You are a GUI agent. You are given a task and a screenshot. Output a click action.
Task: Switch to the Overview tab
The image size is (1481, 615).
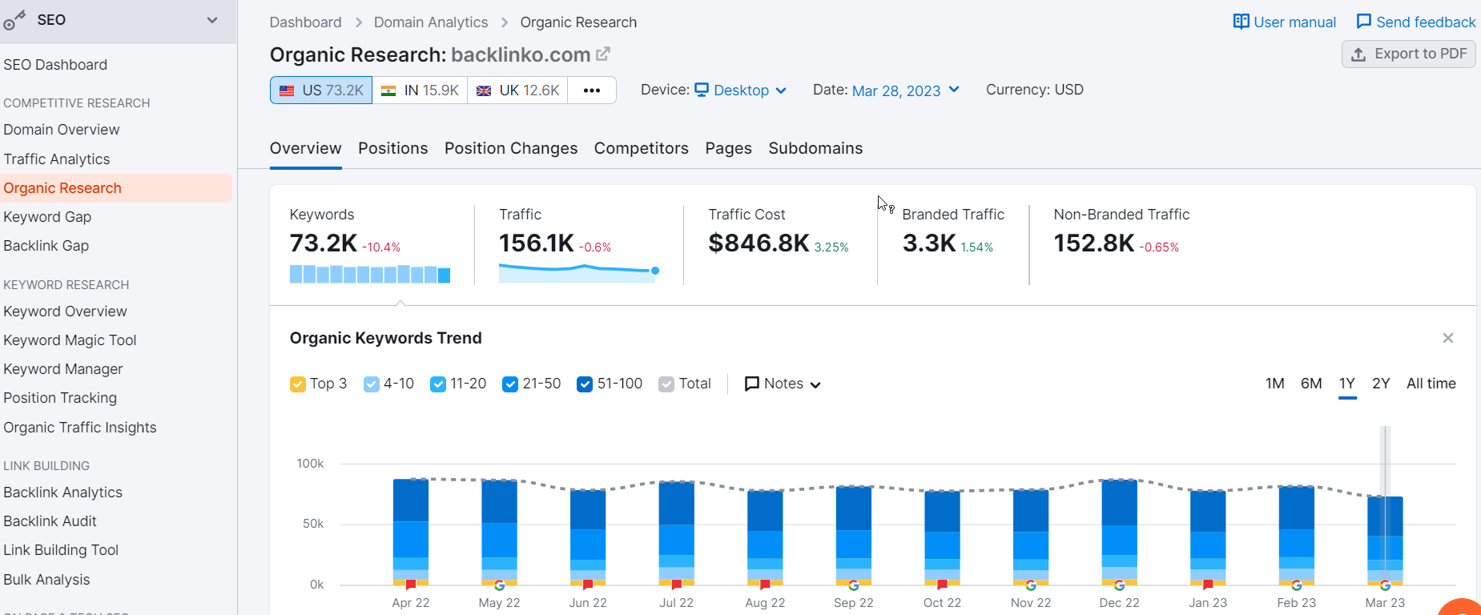point(306,148)
